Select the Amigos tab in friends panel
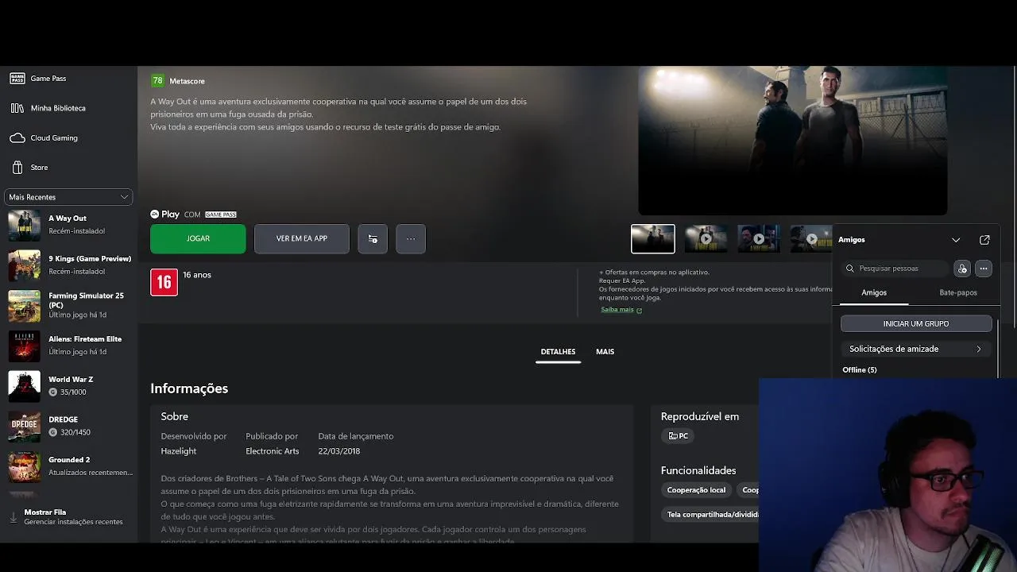The width and height of the screenshot is (1017, 572). click(874, 293)
